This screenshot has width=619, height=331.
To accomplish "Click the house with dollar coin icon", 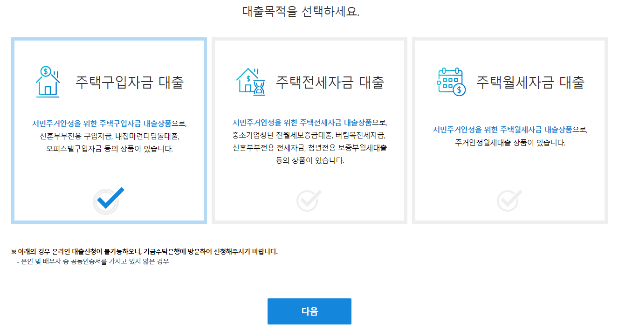I will [x=47, y=82].
